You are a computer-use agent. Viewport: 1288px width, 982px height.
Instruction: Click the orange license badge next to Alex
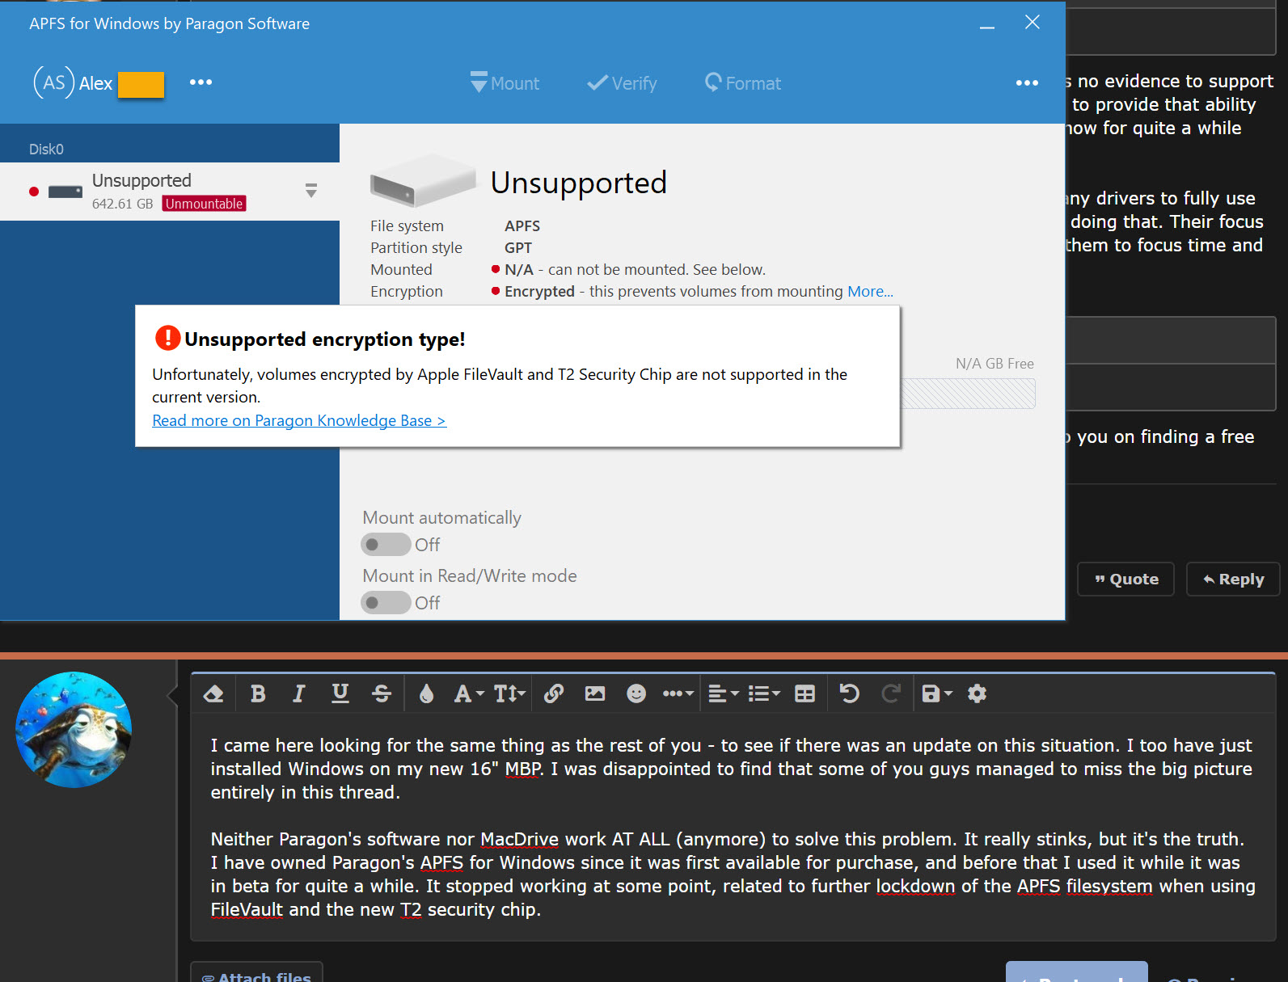[x=141, y=85]
